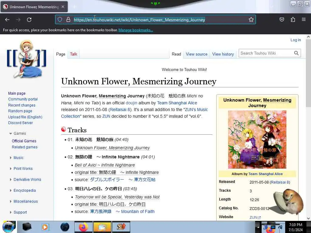Viewport: 311px width, 233px height.
Task: Open the black box taskbar icon
Action: [27, 227]
